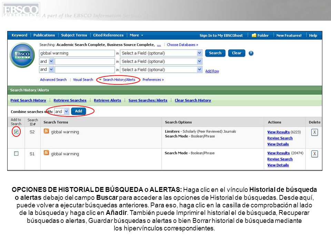Click Sign In to My EBSCOhost
Viewport: 331px width, 248px height.
tap(221, 35)
